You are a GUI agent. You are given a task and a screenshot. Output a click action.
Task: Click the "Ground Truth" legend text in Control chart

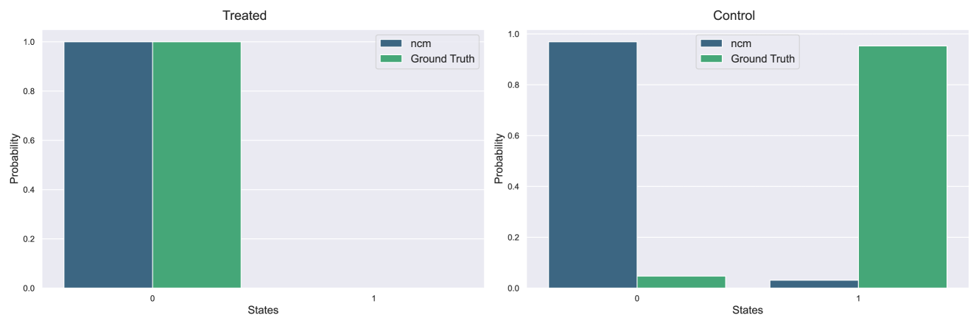(762, 59)
